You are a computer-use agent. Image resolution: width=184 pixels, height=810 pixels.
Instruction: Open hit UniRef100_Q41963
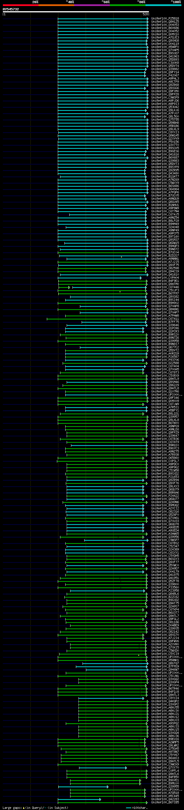(165, 57)
